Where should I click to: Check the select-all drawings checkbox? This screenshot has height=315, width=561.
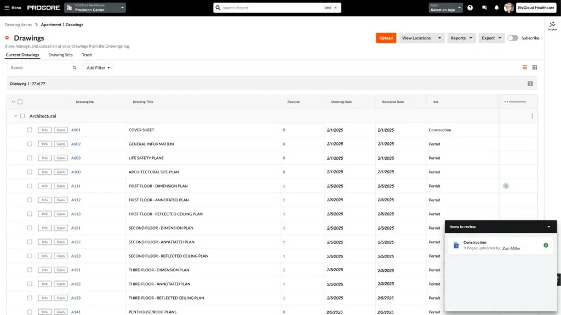tap(21, 102)
